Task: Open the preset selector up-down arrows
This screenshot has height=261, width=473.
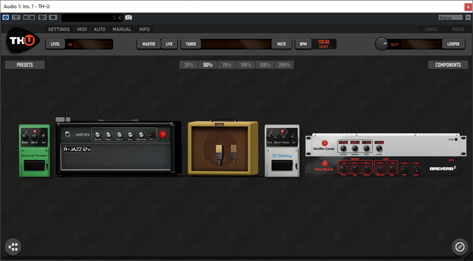Action: 119,18
